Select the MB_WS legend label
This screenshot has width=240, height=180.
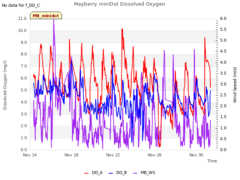pyautogui.click(x=148, y=172)
